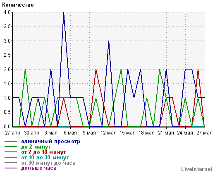This screenshot has width=215, height=173.
Task: Click the 21 мая date axis label
Action: click(166, 133)
